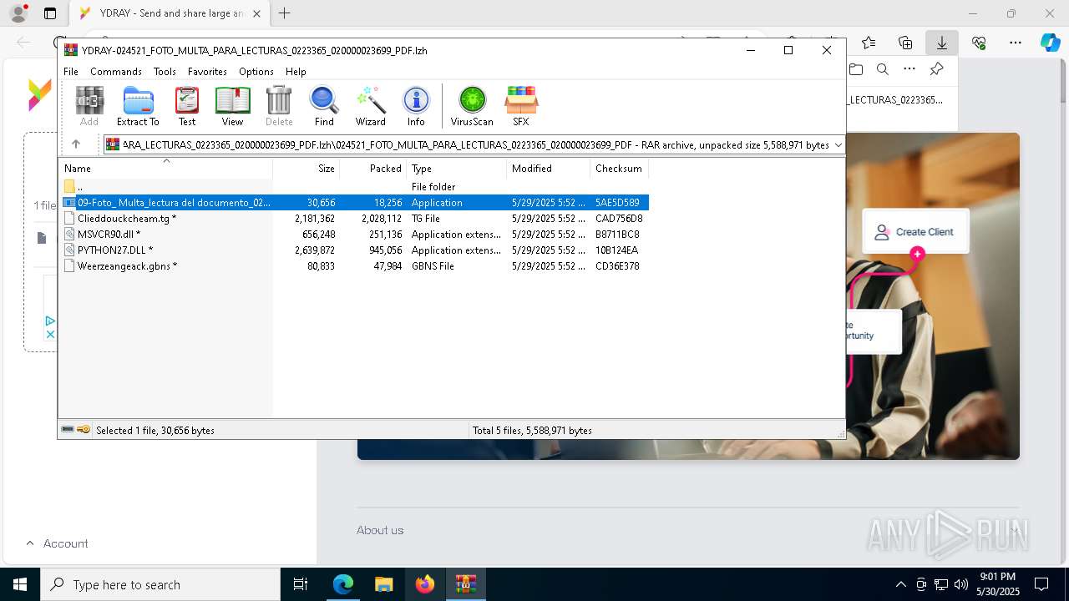
Task: Open the Options menu
Action: click(x=256, y=72)
